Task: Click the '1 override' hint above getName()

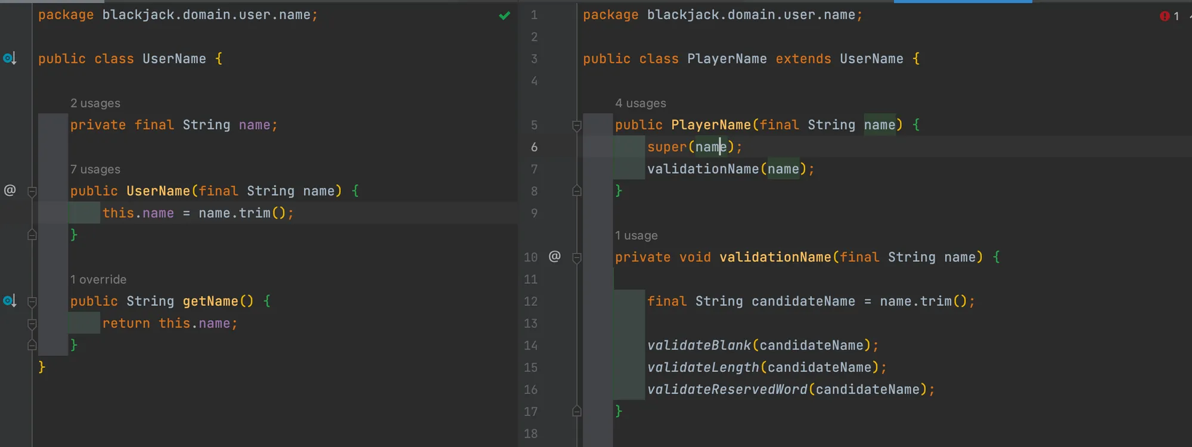Action: coord(98,280)
